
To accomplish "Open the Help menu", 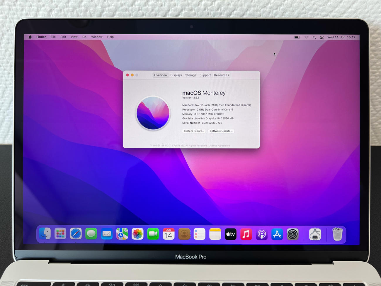I will click(110, 37).
